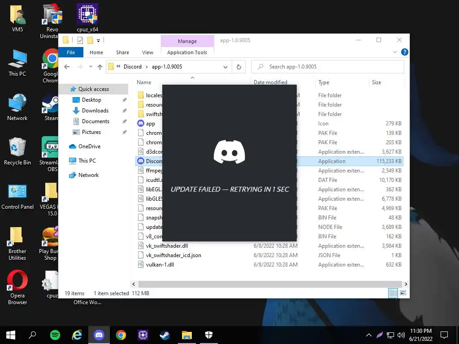Viewport: 459px width, 344px height.
Task: Open Chrome from the taskbar
Action: pos(121,335)
